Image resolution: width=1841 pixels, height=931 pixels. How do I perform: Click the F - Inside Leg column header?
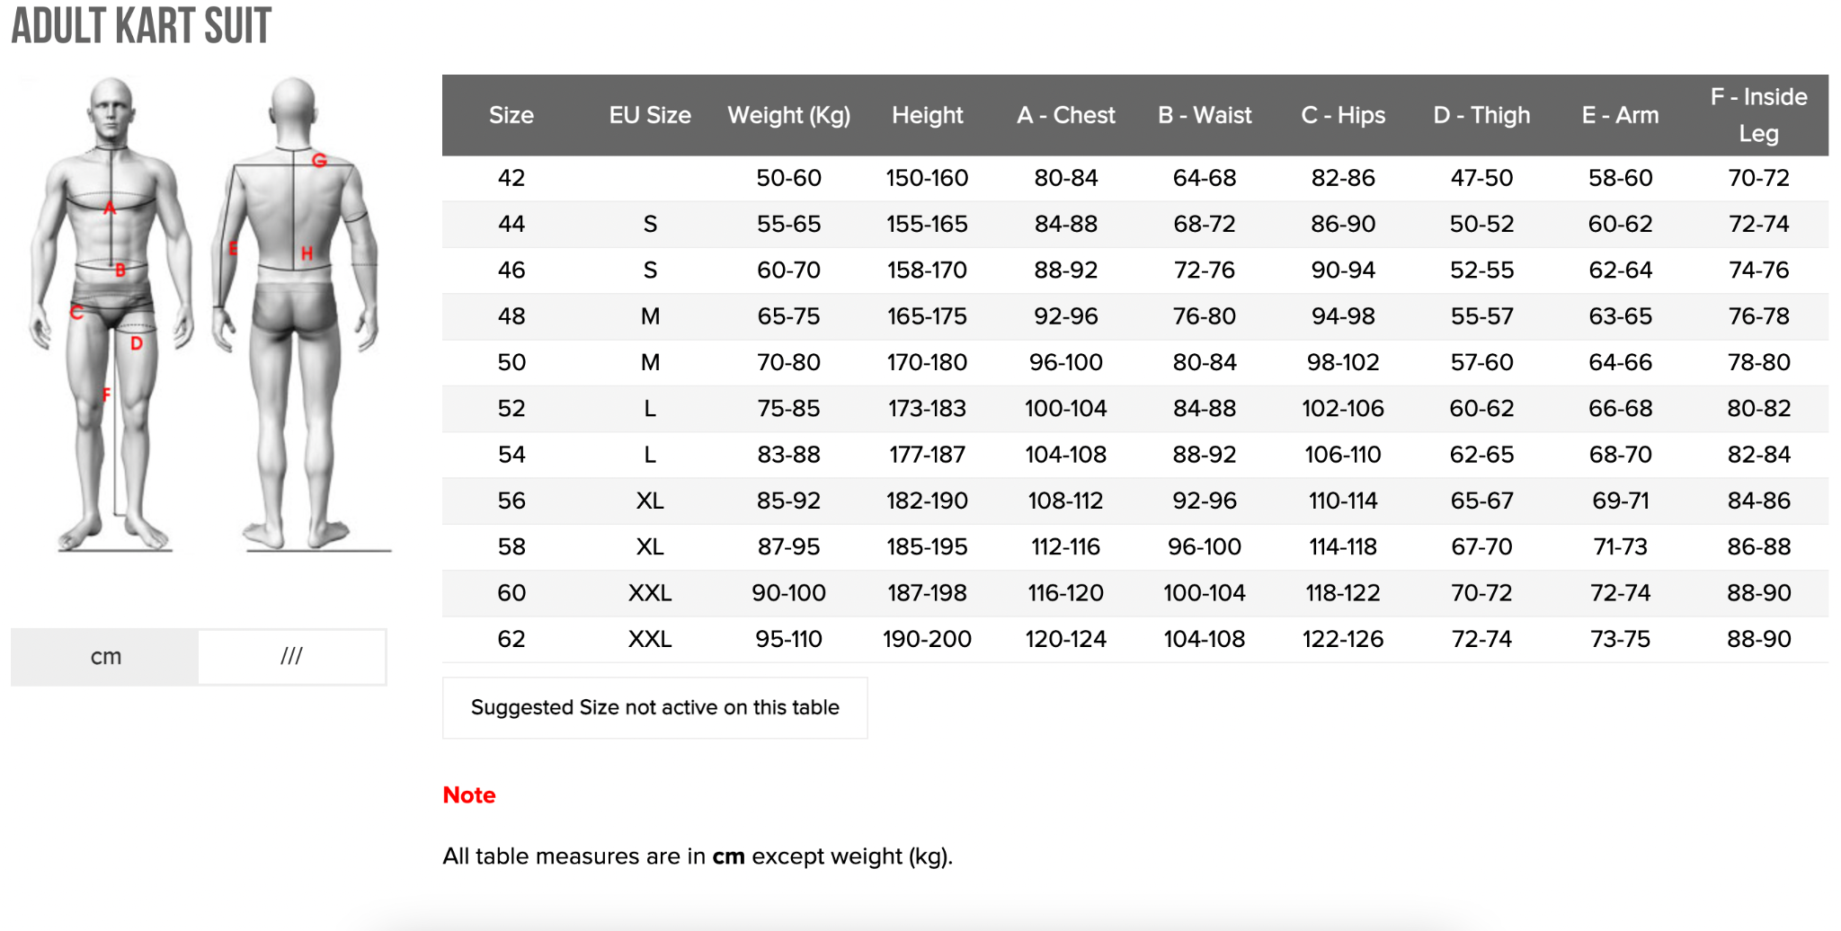coord(1758,115)
